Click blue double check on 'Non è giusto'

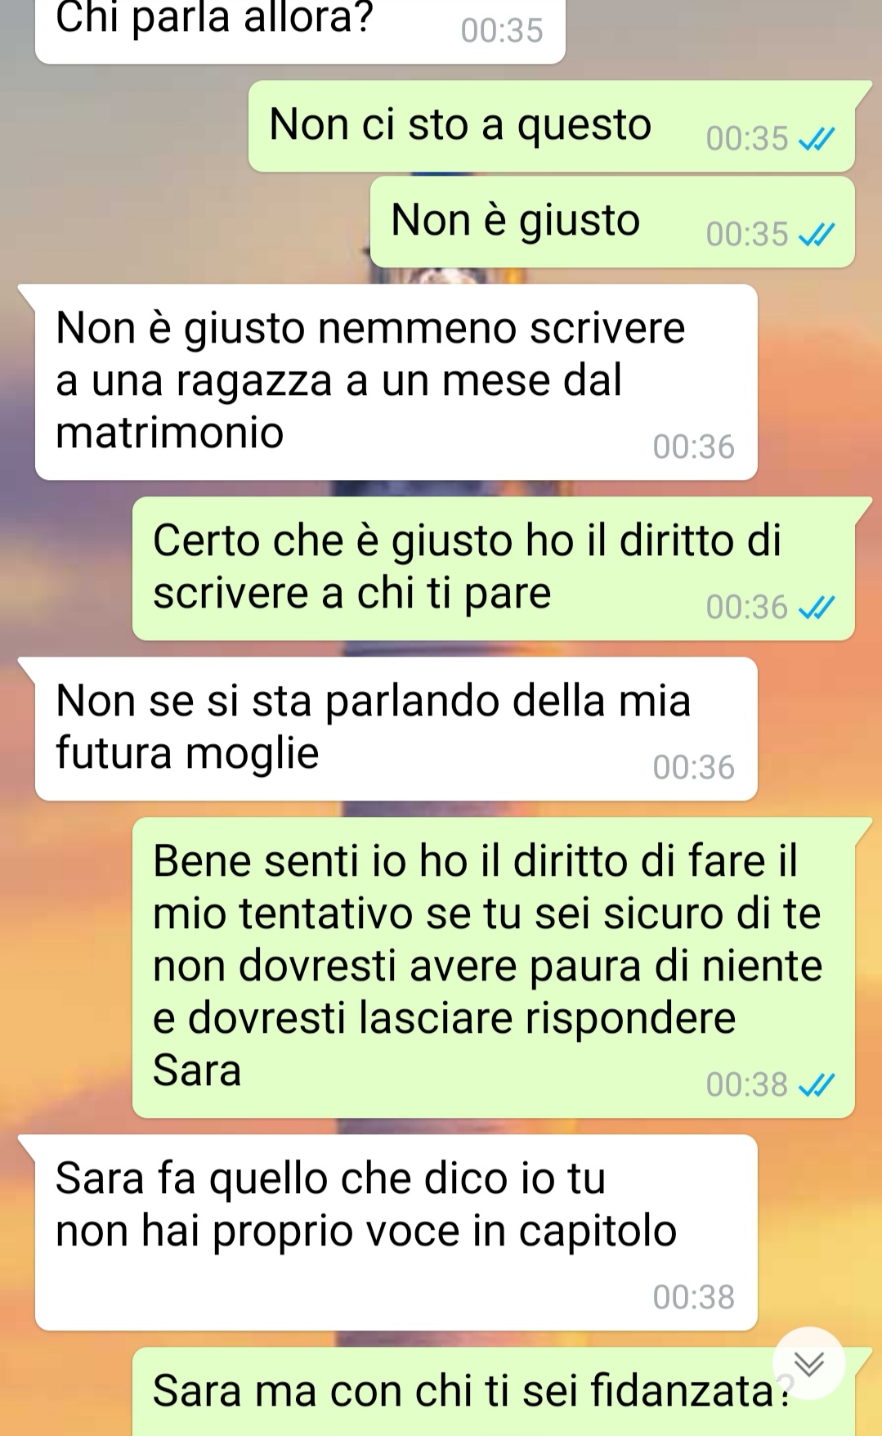tap(816, 236)
